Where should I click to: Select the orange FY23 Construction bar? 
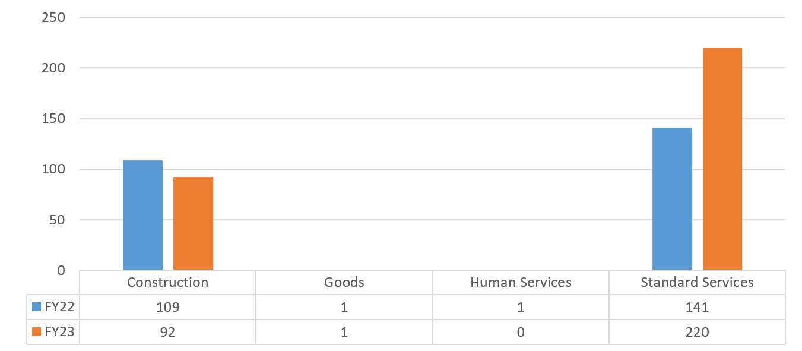tap(193, 223)
